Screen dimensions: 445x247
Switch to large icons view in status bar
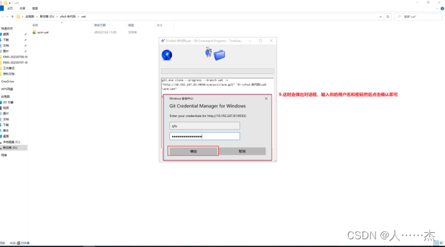[x=441, y=242]
